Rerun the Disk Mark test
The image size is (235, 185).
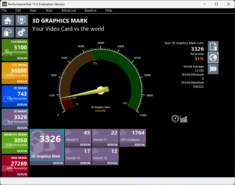(22, 174)
